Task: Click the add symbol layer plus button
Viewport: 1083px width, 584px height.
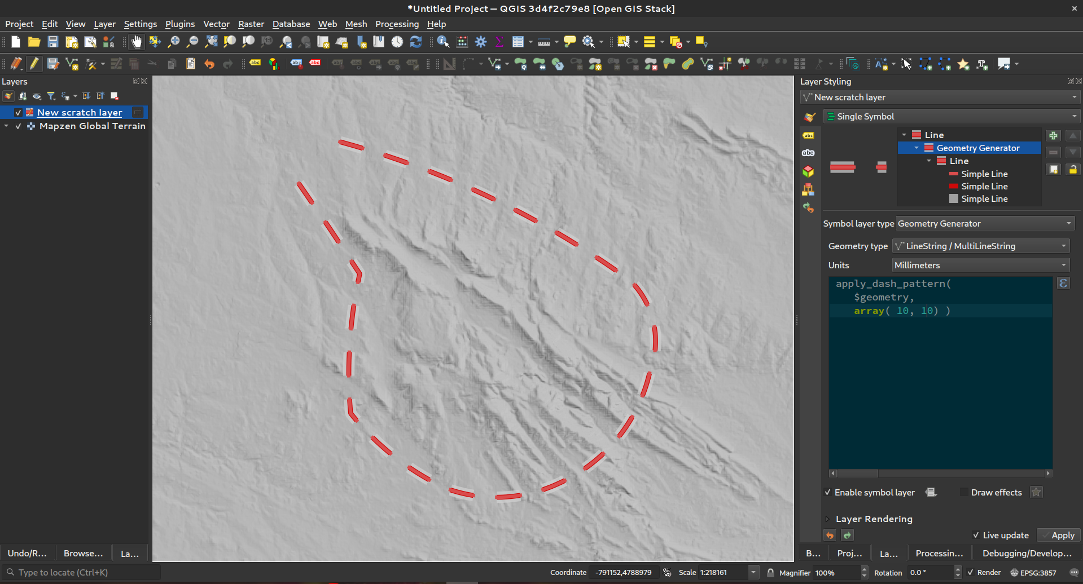Action: pyautogui.click(x=1053, y=136)
